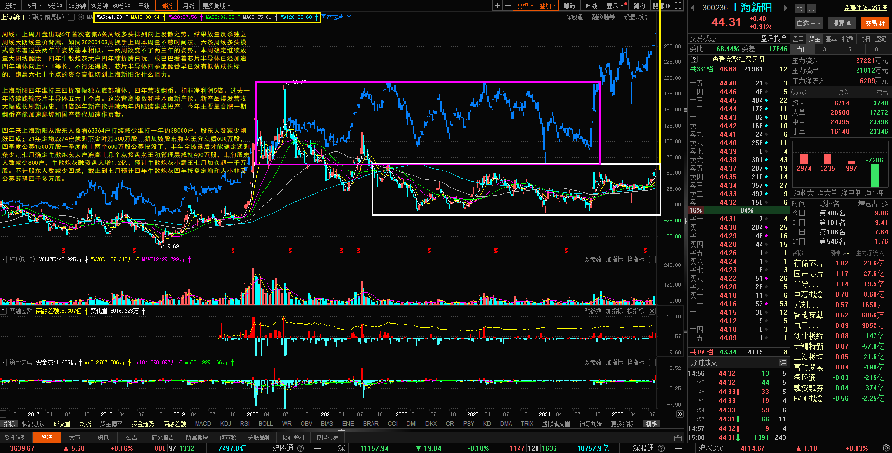Toggle the 两融差额 indicator
892x453 pixels.
[174, 424]
